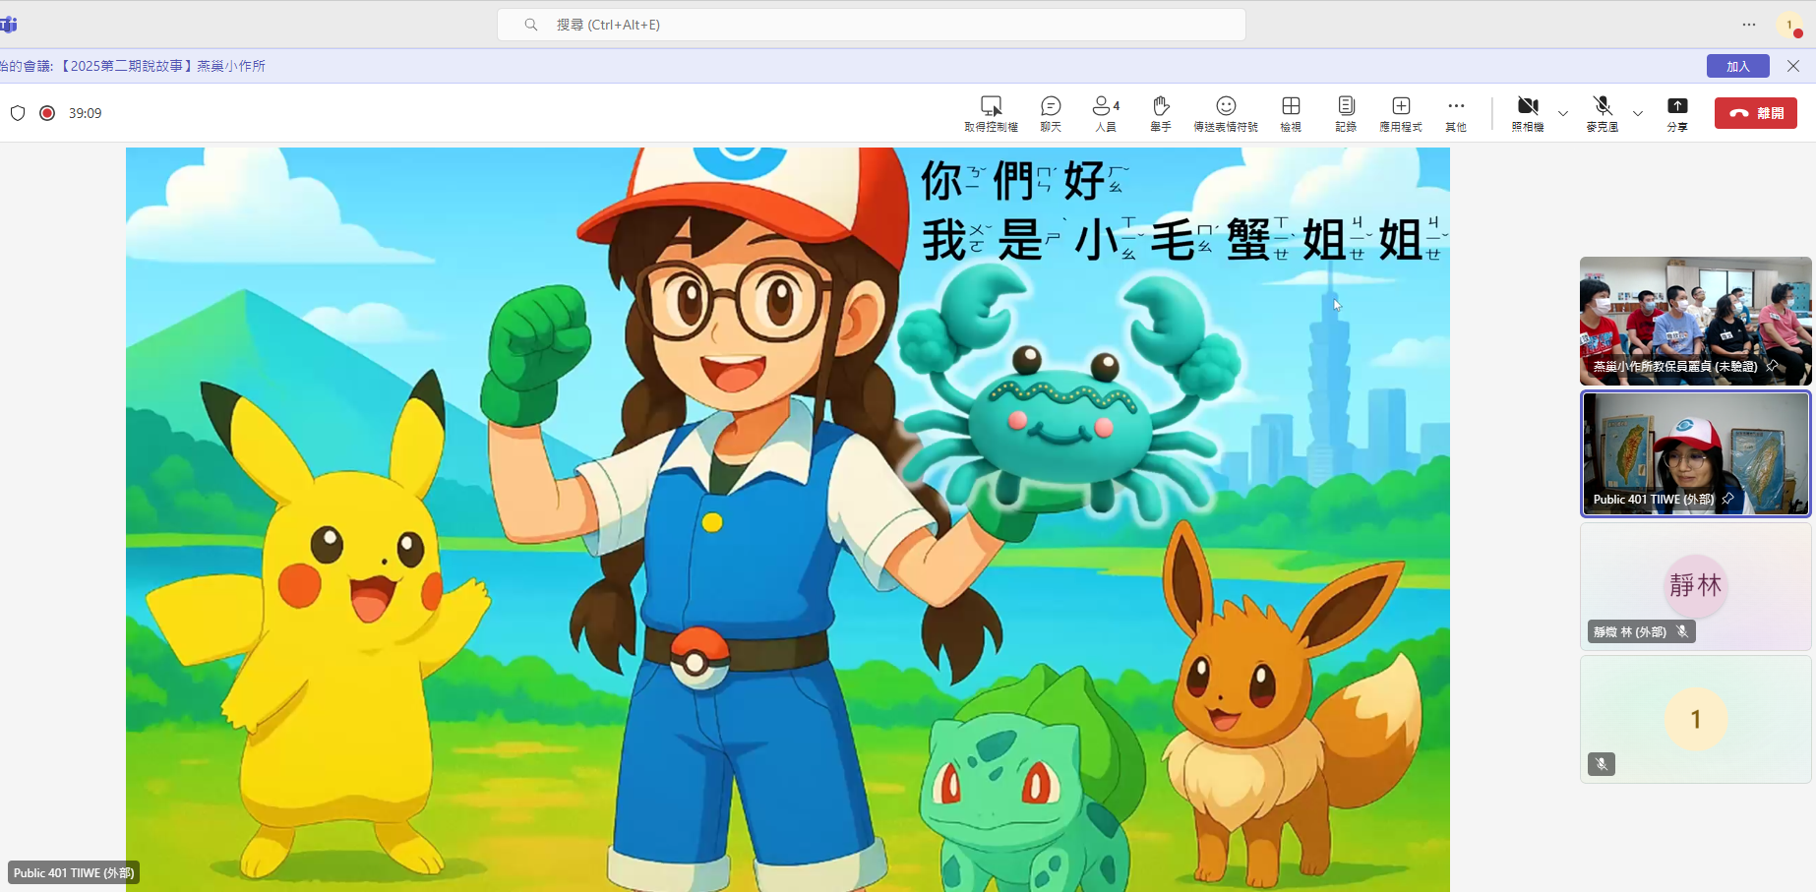
Task: Show the 人員 participants list
Action: click(x=1105, y=107)
